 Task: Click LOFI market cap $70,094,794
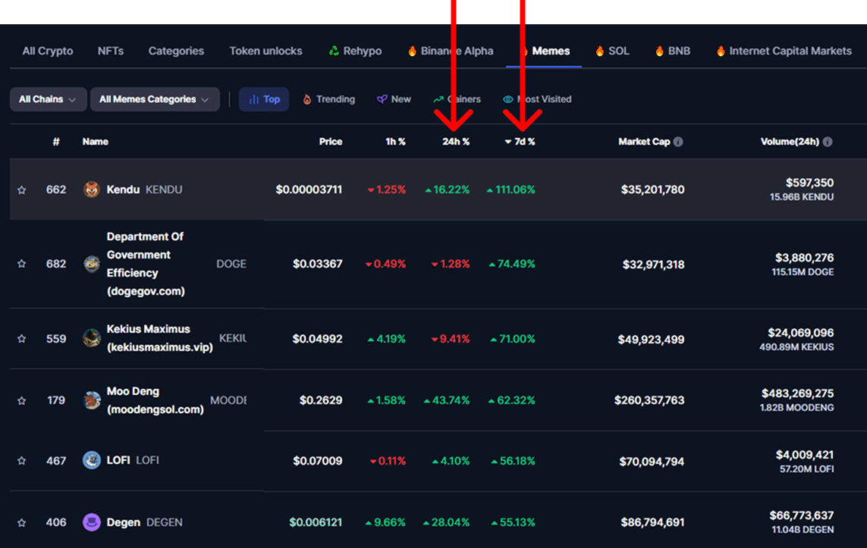pos(652,462)
